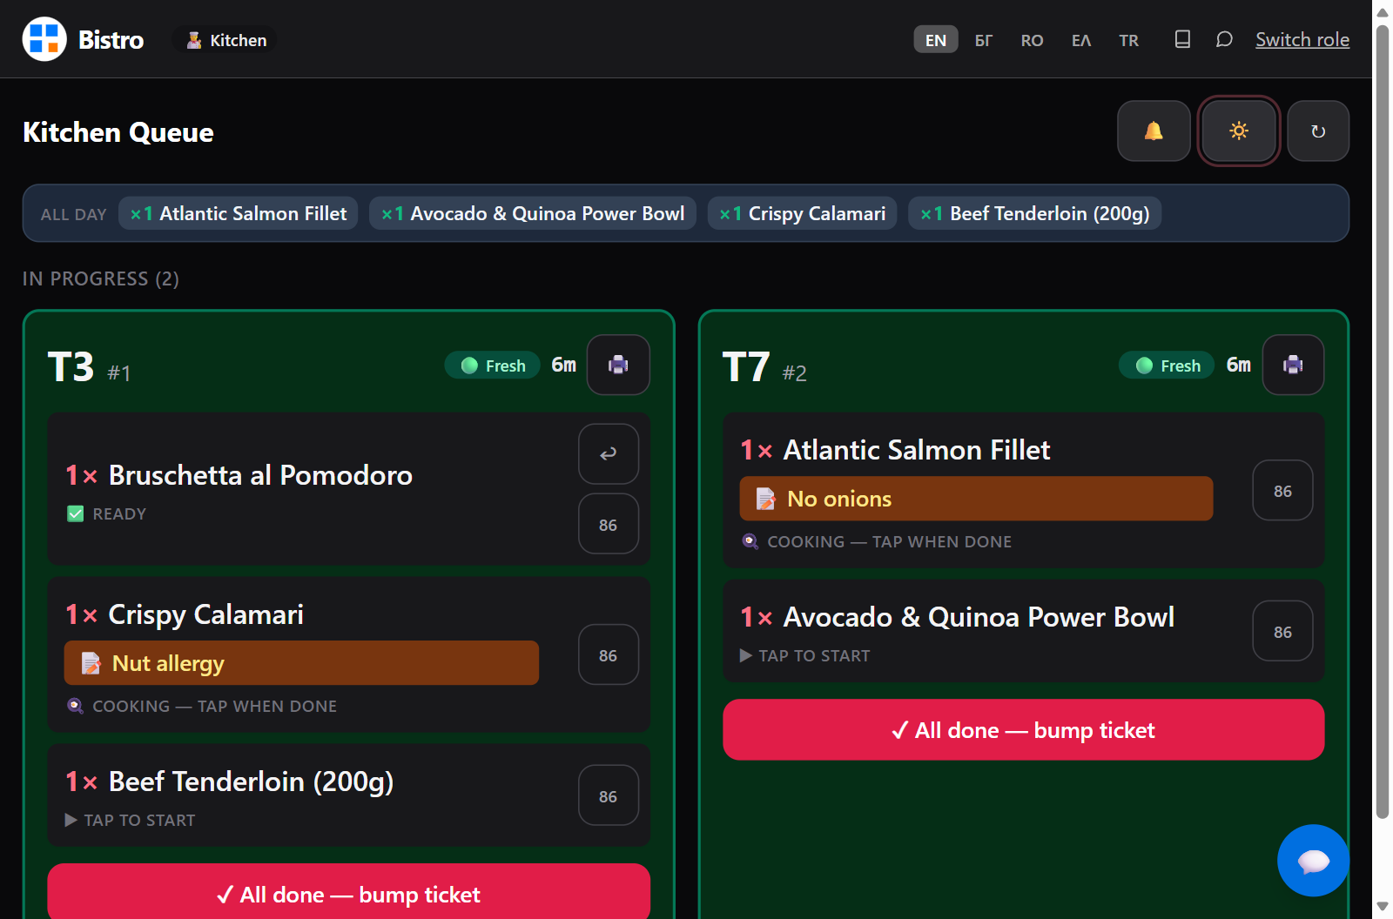This screenshot has width=1393, height=919.
Task: Click the No onions note
Action: pyautogui.click(x=976, y=499)
